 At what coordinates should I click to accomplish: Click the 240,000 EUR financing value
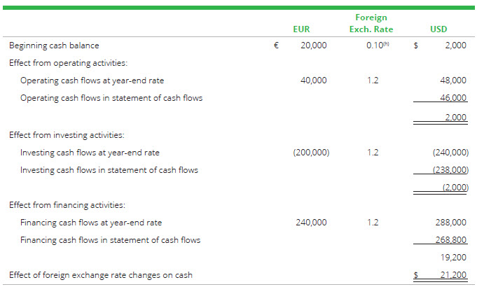[310, 223]
